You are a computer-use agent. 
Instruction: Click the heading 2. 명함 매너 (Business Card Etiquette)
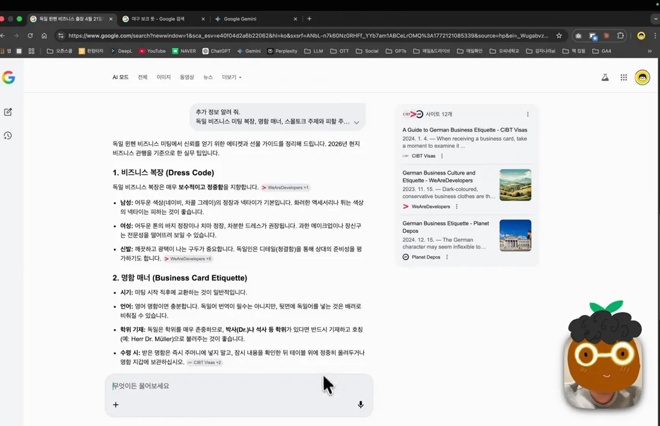180,278
